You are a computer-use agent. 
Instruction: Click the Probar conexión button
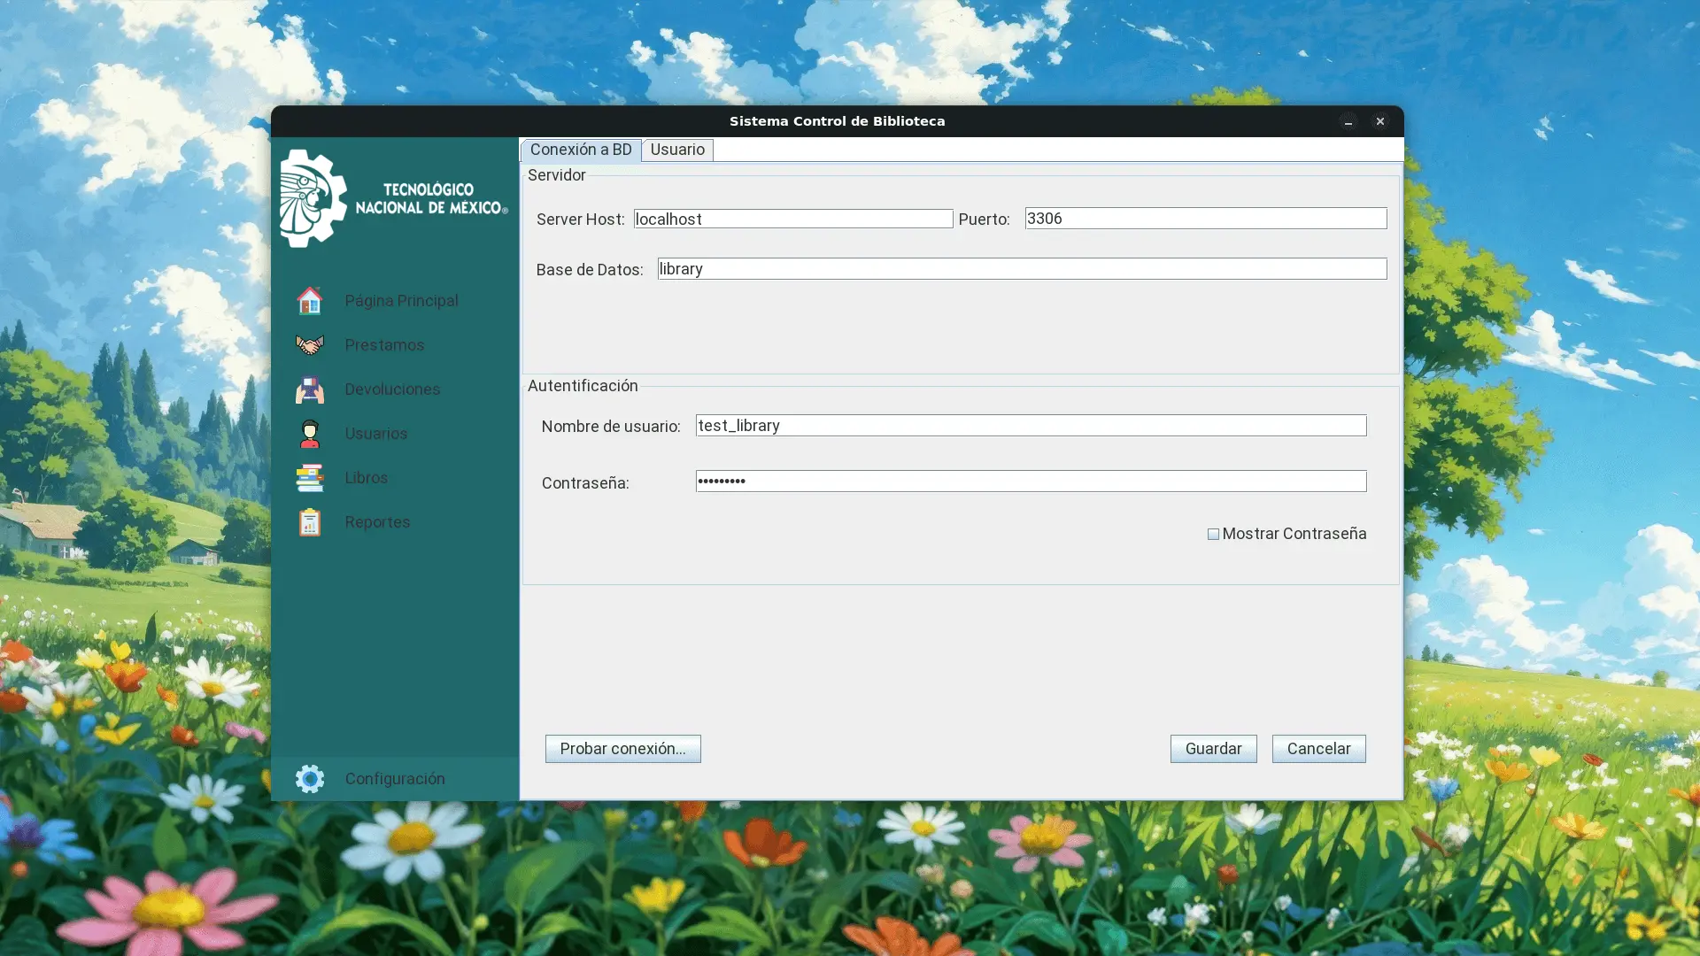tap(622, 749)
